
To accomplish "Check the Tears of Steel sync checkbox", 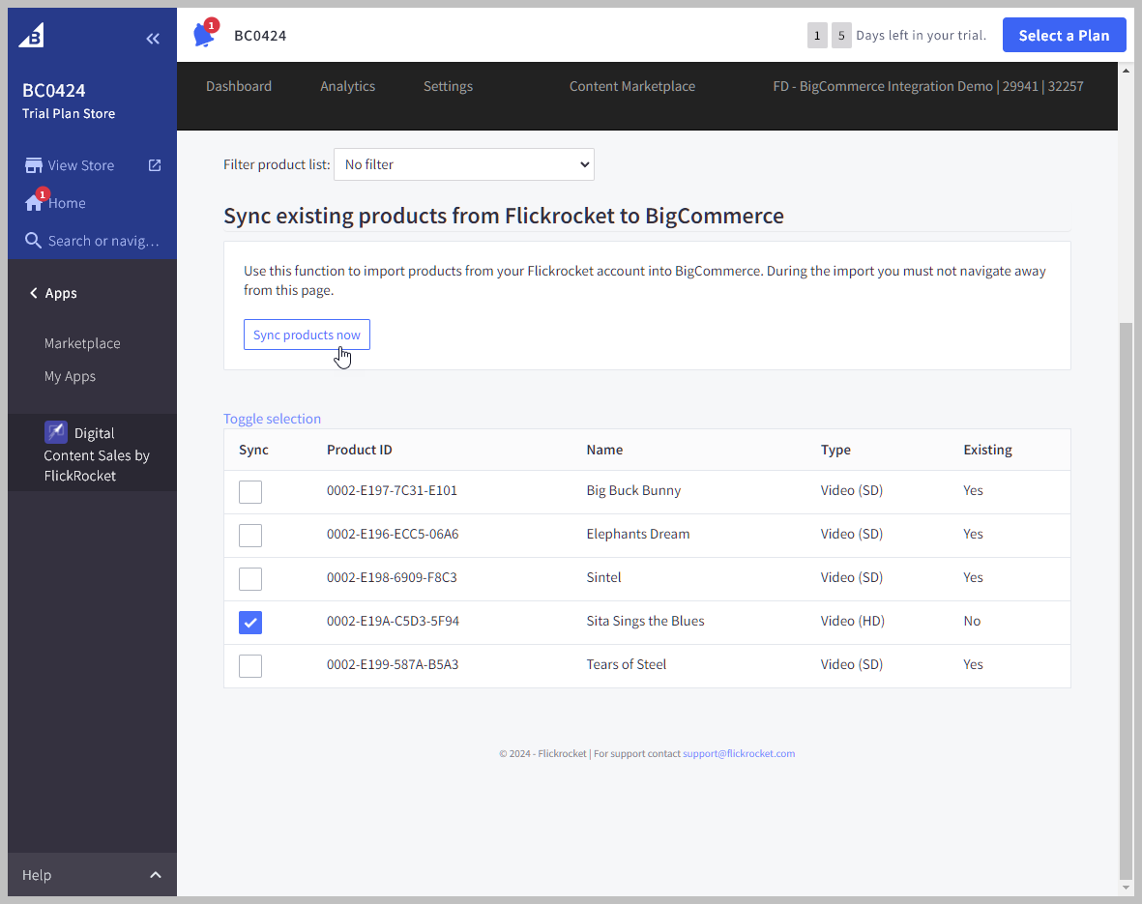I will click(250, 666).
